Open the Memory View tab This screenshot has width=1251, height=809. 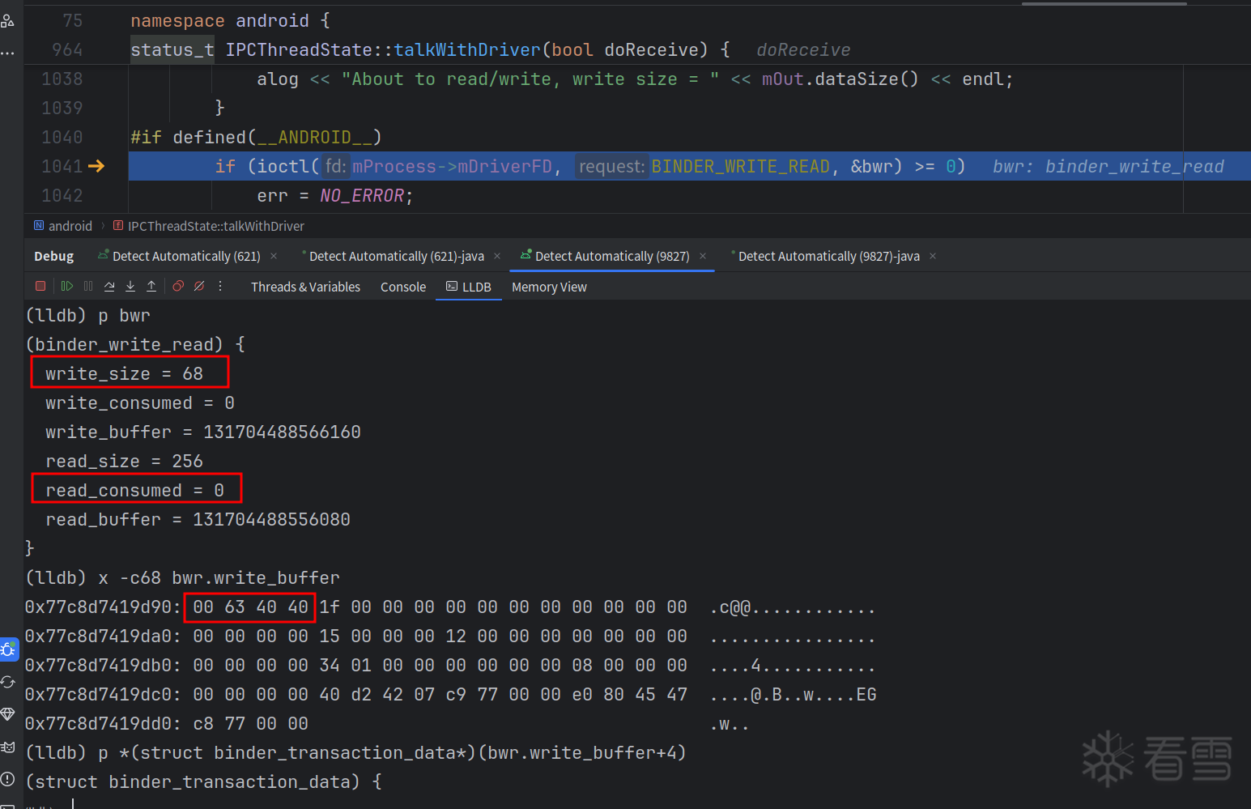pyautogui.click(x=549, y=287)
